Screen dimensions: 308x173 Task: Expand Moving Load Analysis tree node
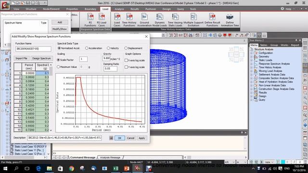click(251, 71)
